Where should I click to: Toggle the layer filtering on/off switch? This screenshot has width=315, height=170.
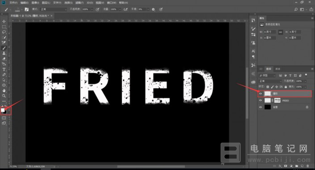(306, 75)
